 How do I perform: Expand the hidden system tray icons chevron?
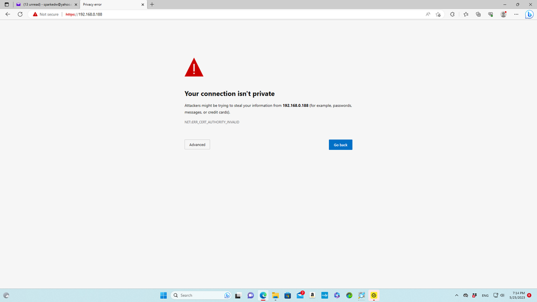tap(456, 295)
